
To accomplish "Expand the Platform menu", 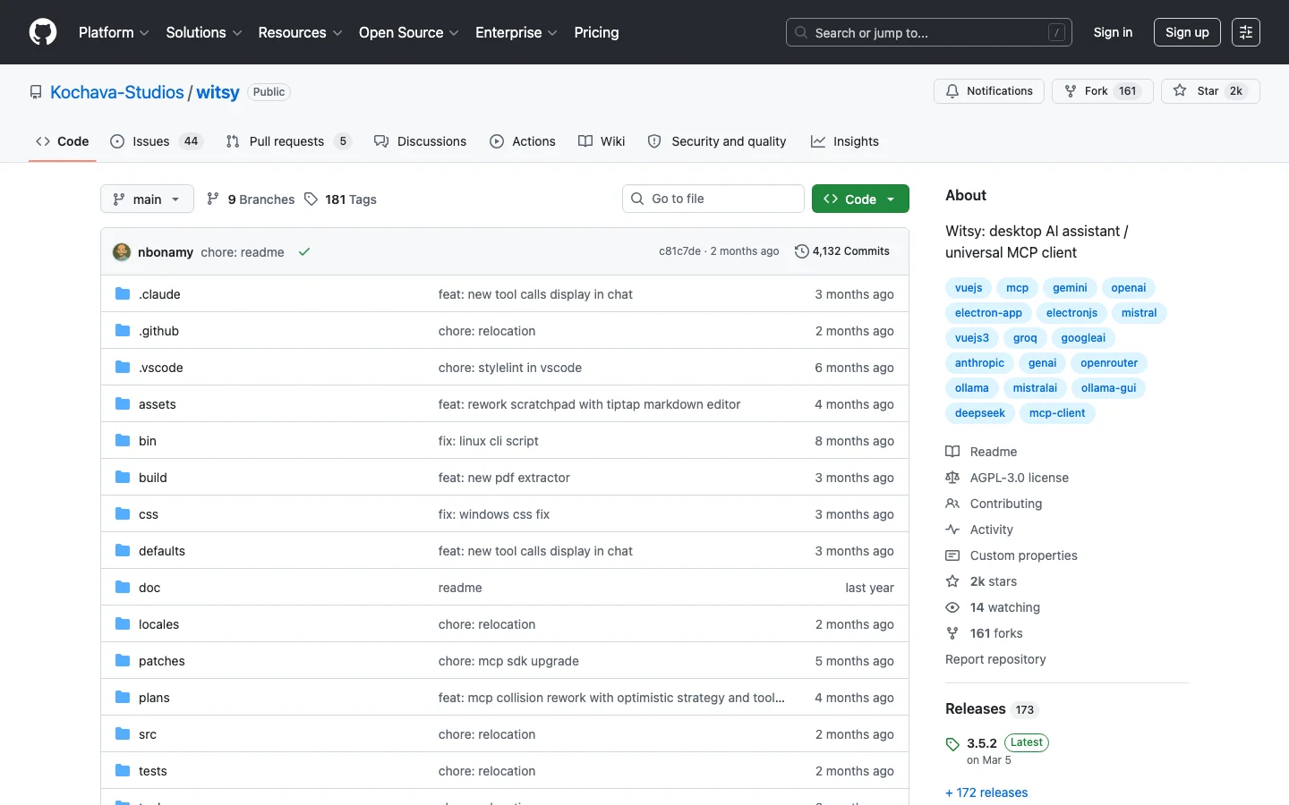I will pos(114,32).
